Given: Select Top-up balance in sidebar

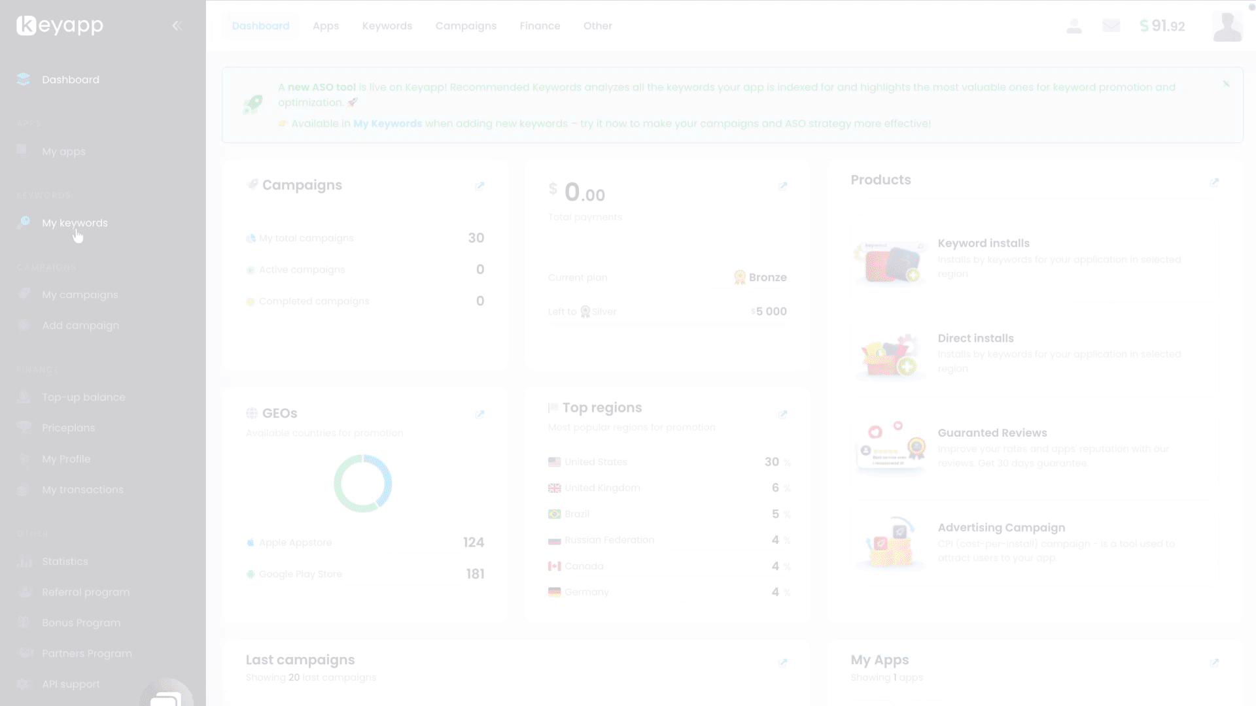Looking at the screenshot, I should pos(83,397).
